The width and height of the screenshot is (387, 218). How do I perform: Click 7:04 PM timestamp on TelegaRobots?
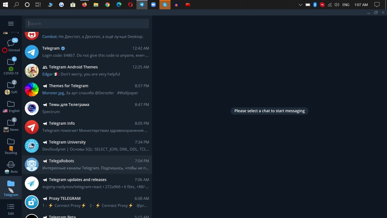click(x=142, y=161)
